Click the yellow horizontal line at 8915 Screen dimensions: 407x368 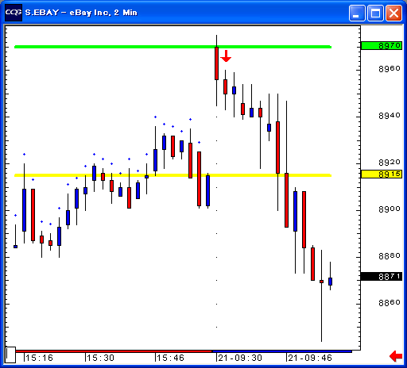pos(172,175)
